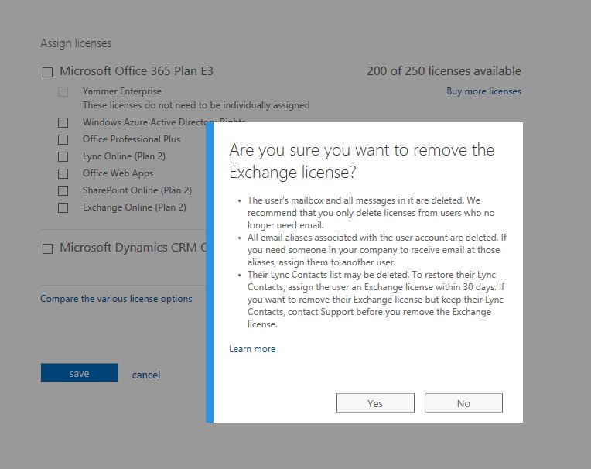Screen dimensions: 591x469
Task: Click Compare the various license options link
Action: (116, 298)
